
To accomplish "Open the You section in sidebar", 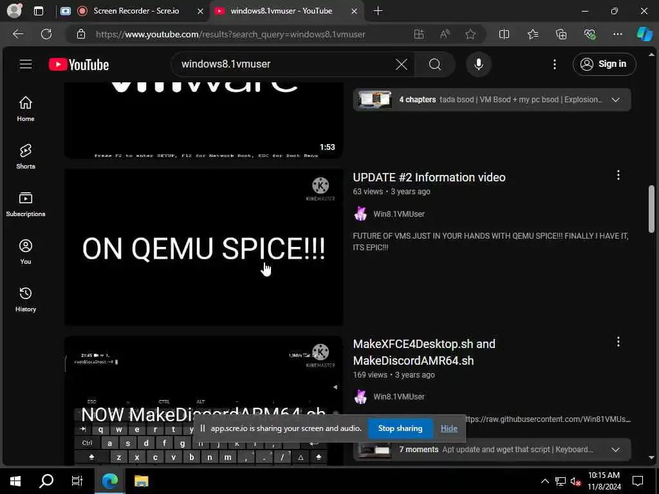I will tap(26, 252).
